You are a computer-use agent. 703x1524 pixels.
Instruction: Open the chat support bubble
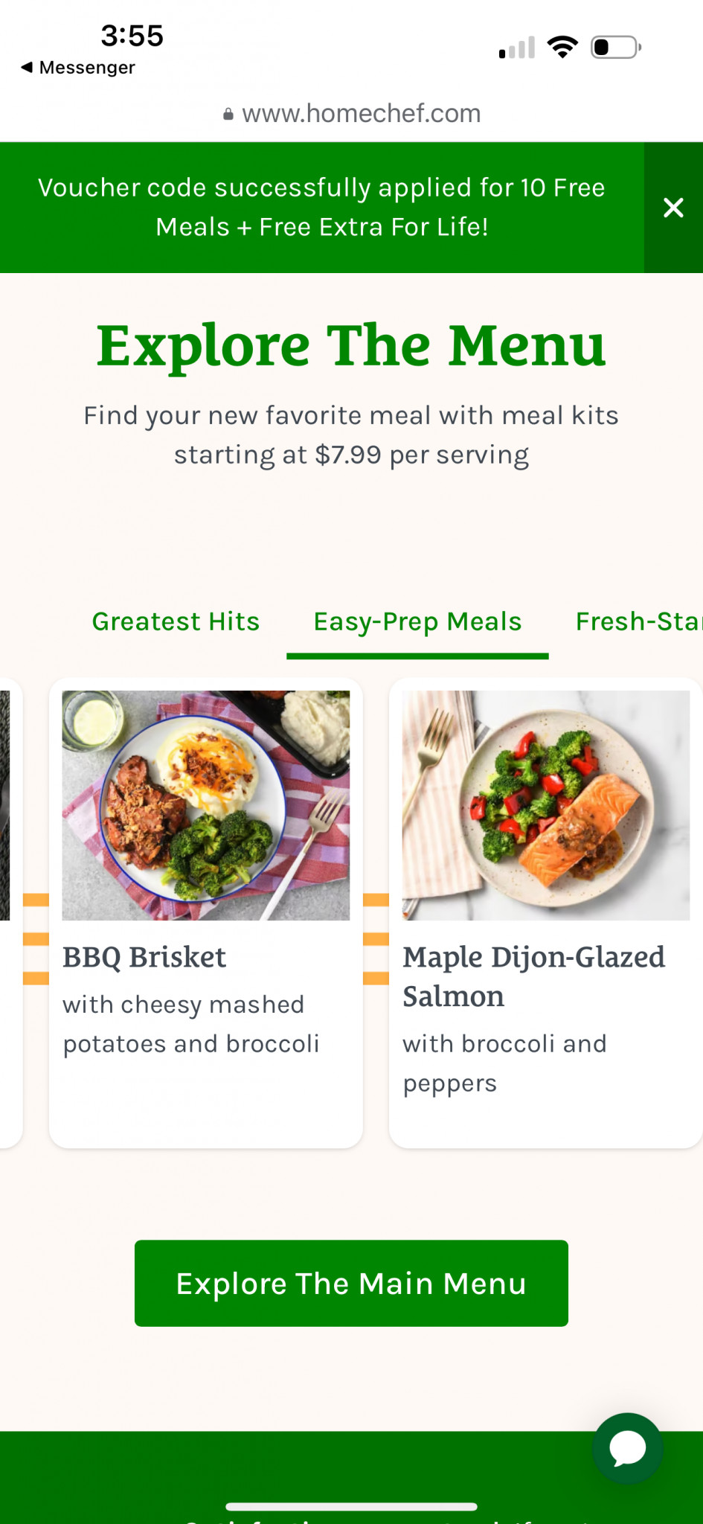[x=627, y=1448]
